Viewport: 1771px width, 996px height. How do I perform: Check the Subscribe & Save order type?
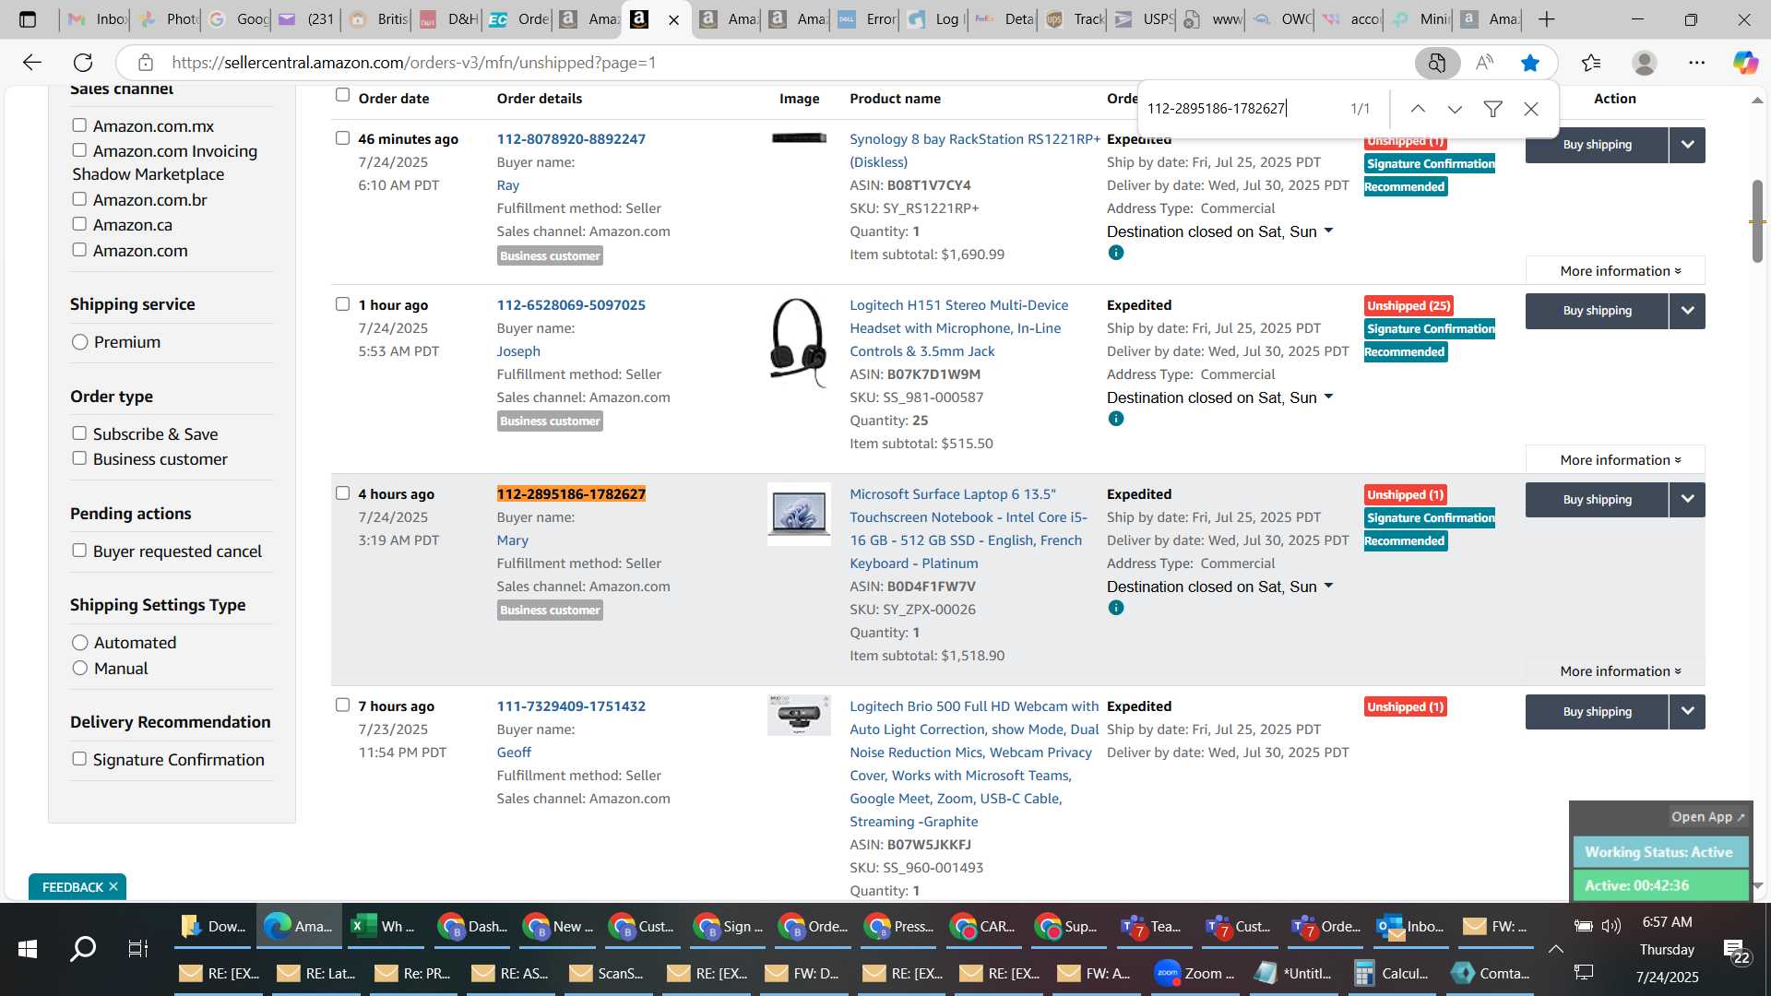pos(79,433)
